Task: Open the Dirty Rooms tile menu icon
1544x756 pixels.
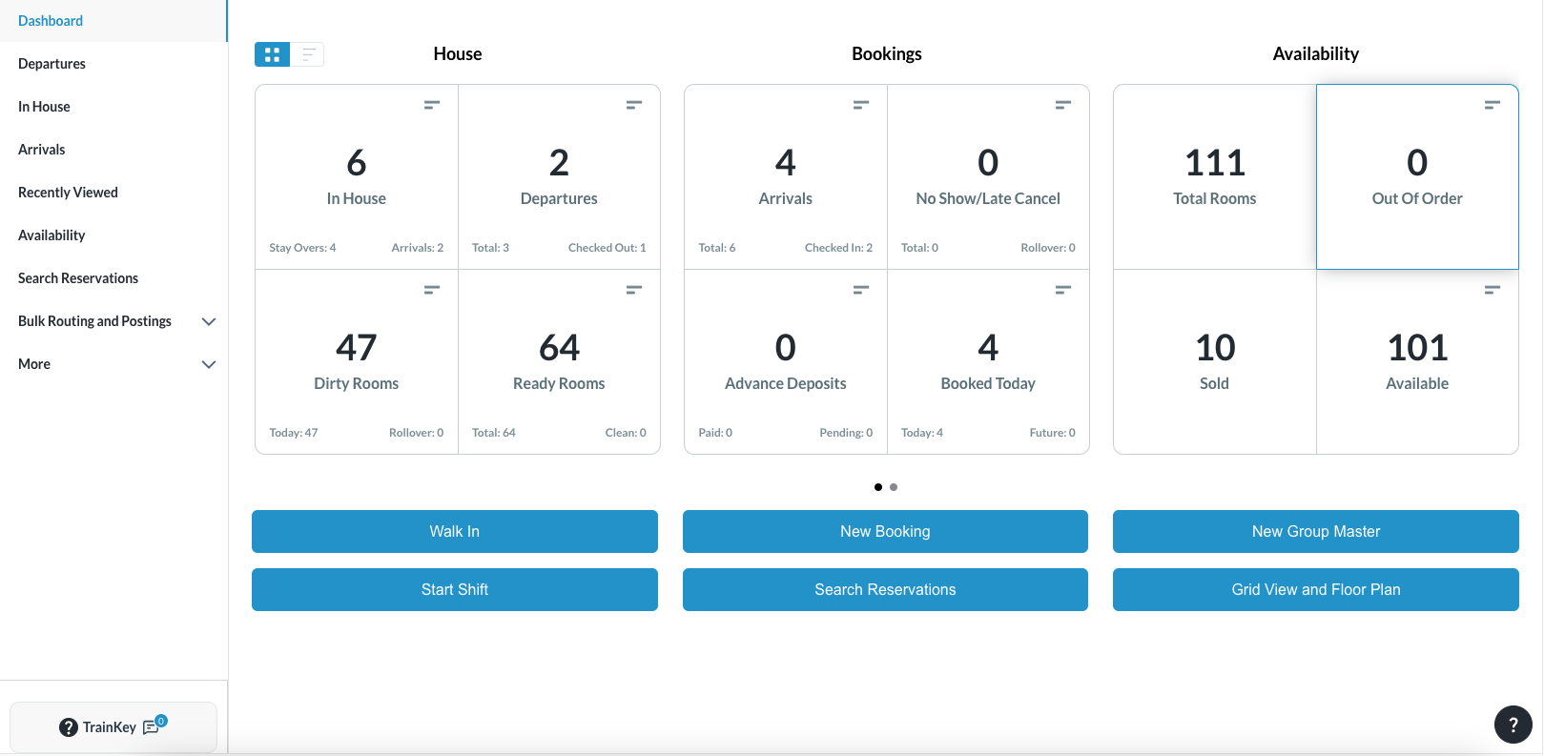Action: [431, 290]
